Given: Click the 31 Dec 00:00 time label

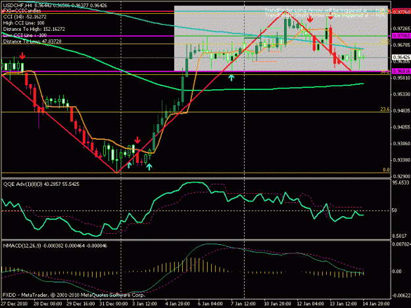Looking at the screenshot, I should 114,304.
